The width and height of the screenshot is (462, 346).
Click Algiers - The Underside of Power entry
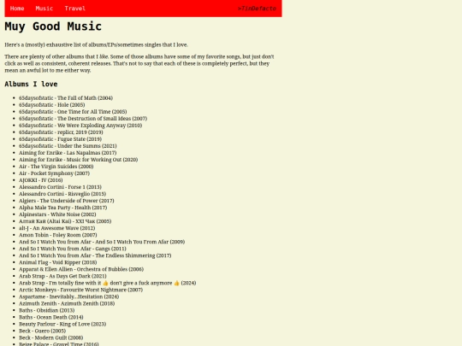pos(67,201)
